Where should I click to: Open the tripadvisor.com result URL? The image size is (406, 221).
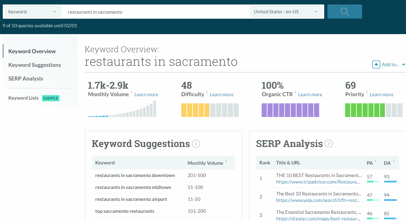pyautogui.click(x=318, y=182)
